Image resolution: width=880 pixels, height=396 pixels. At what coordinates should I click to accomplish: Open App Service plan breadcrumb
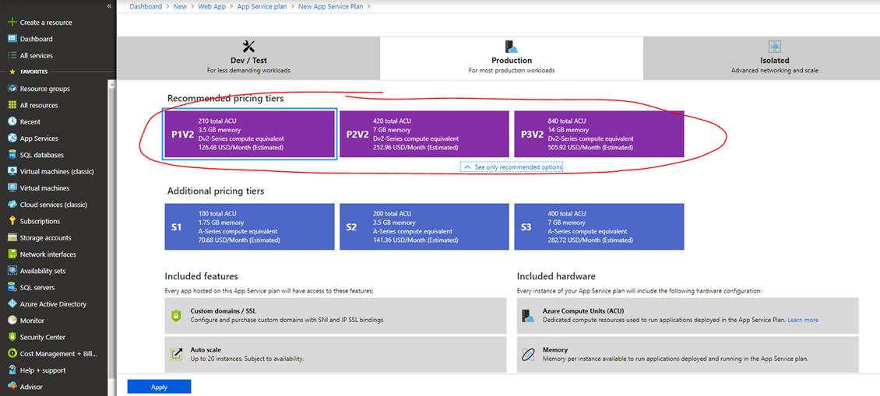click(x=262, y=6)
